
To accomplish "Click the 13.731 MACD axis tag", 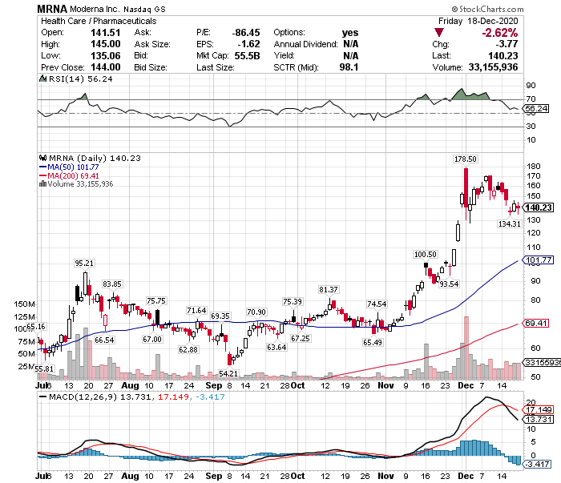I will point(538,419).
